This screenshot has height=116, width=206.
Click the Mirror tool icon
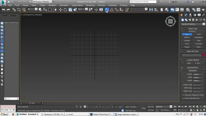click(x=151, y=10)
